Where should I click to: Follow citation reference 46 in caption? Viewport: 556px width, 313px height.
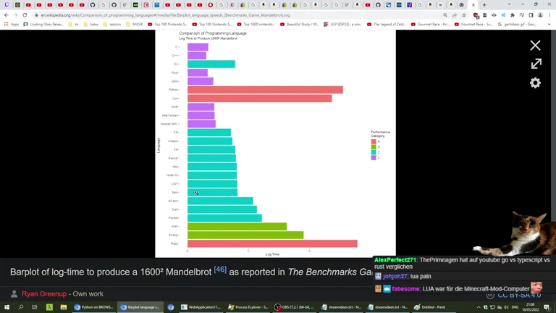220,270
